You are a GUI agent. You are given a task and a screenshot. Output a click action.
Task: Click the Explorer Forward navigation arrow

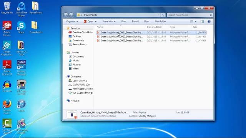point(71,15)
